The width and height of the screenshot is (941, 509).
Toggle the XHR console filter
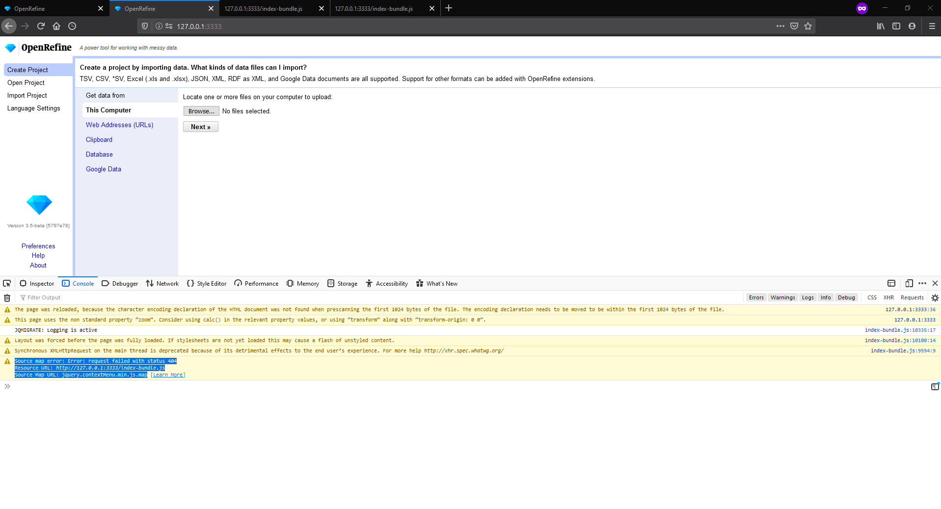[888, 297]
